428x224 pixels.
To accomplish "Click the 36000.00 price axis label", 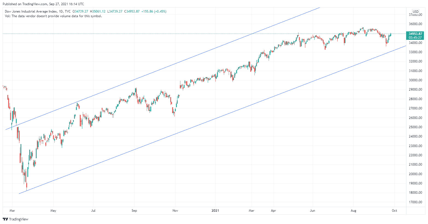I will 415,24.
